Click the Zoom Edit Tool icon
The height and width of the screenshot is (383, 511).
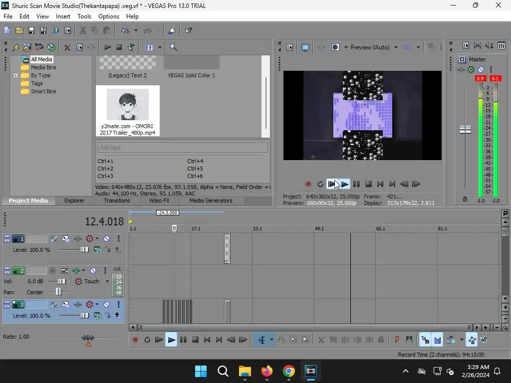[305, 340]
